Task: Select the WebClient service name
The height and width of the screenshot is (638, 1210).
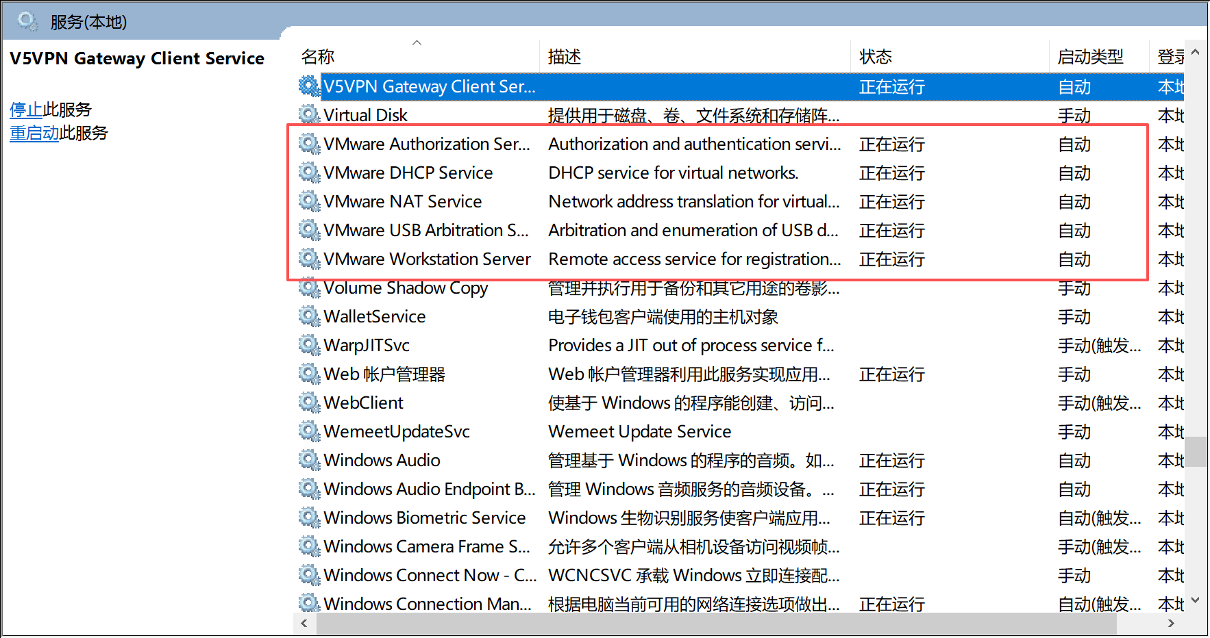Action: pos(364,403)
